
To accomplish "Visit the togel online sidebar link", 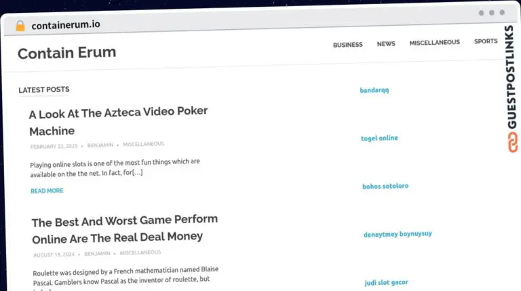I will pos(379,138).
